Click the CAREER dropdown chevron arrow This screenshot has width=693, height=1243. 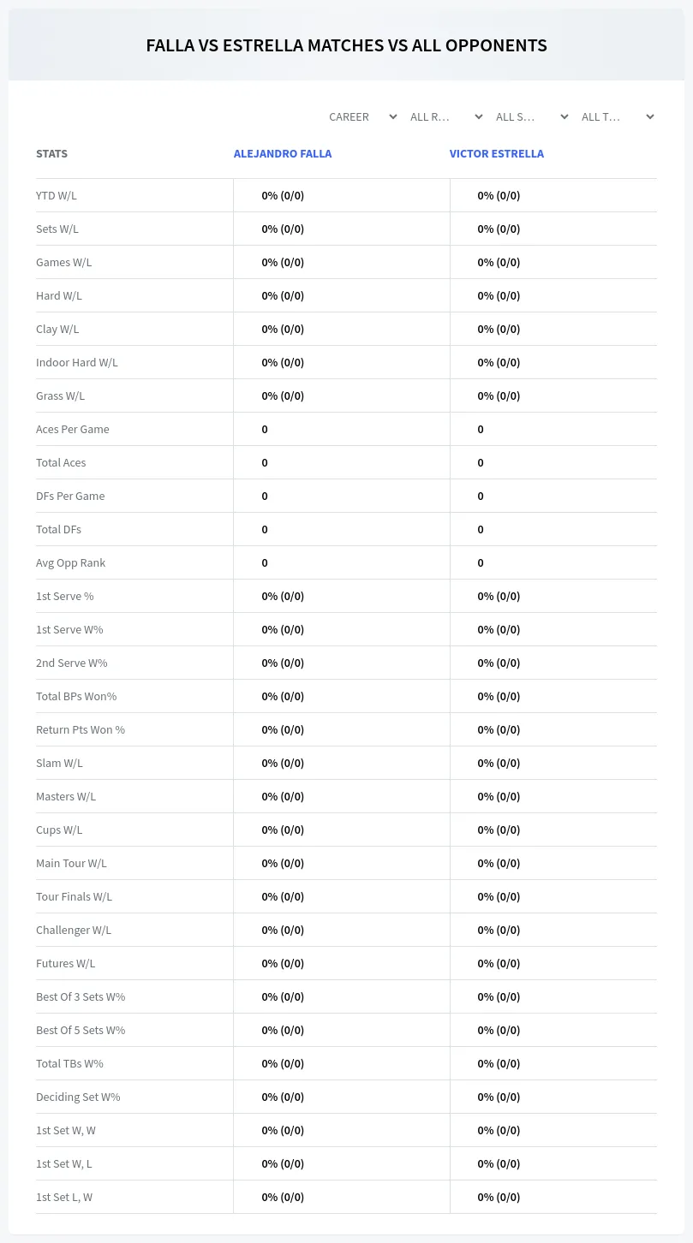pyautogui.click(x=393, y=116)
